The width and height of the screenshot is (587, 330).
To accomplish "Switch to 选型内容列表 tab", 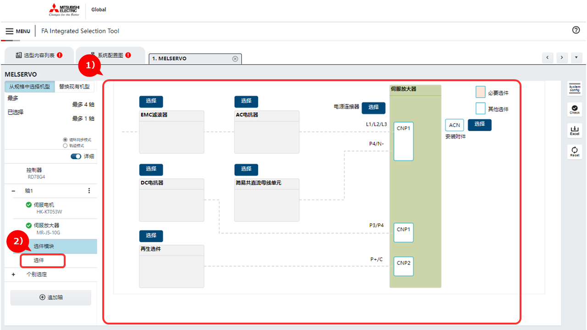I will (39, 55).
